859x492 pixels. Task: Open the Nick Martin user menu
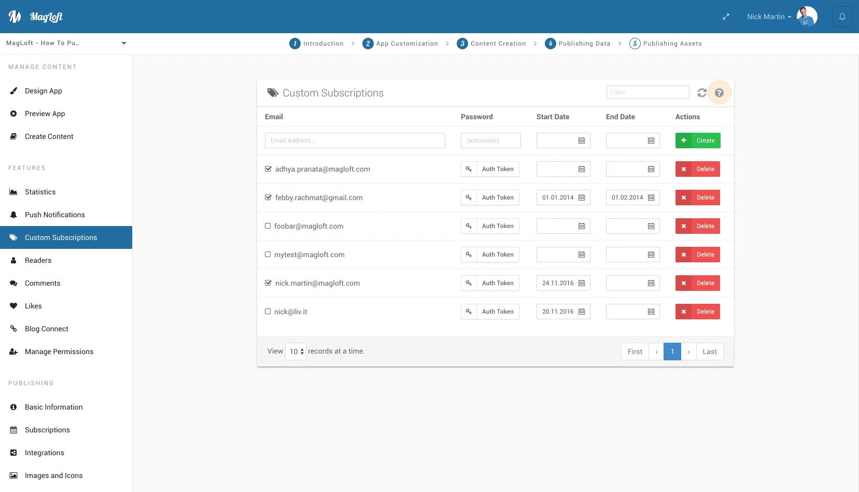tap(769, 17)
